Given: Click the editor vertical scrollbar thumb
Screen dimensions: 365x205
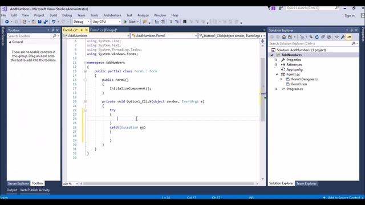Looking at the screenshot, I should (262, 90).
